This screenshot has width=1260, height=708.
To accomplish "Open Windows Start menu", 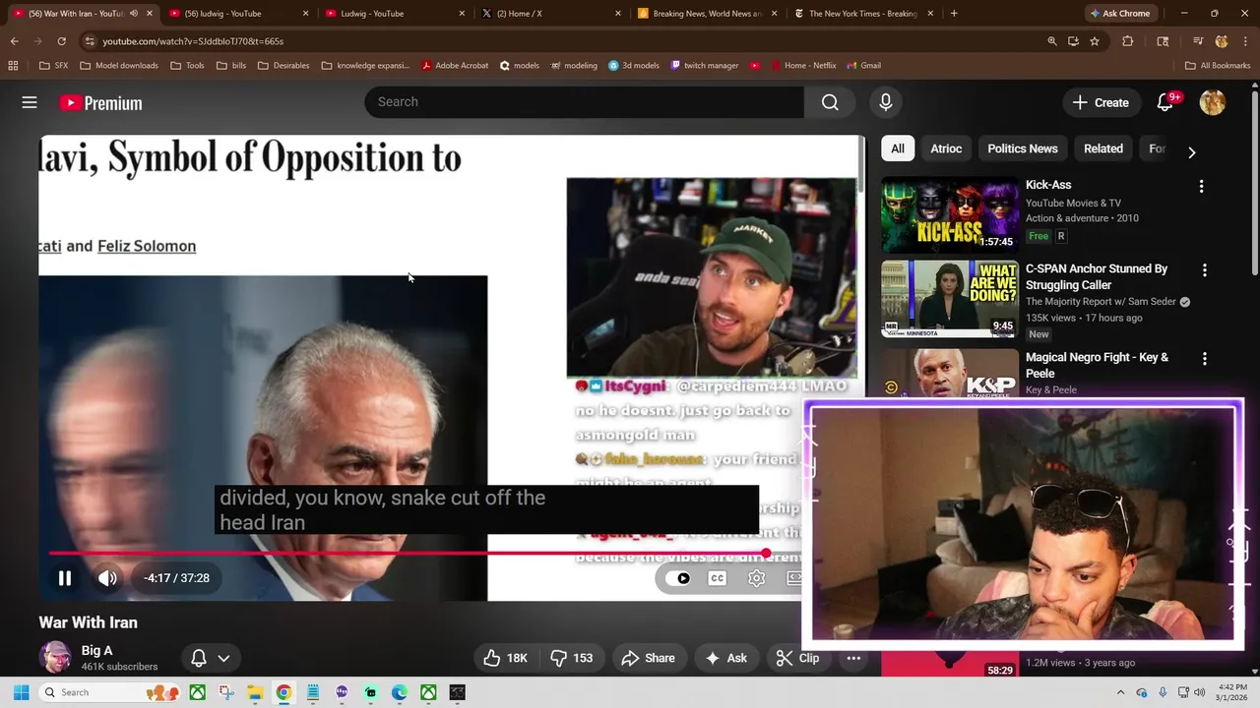I will [x=21, y=692].
